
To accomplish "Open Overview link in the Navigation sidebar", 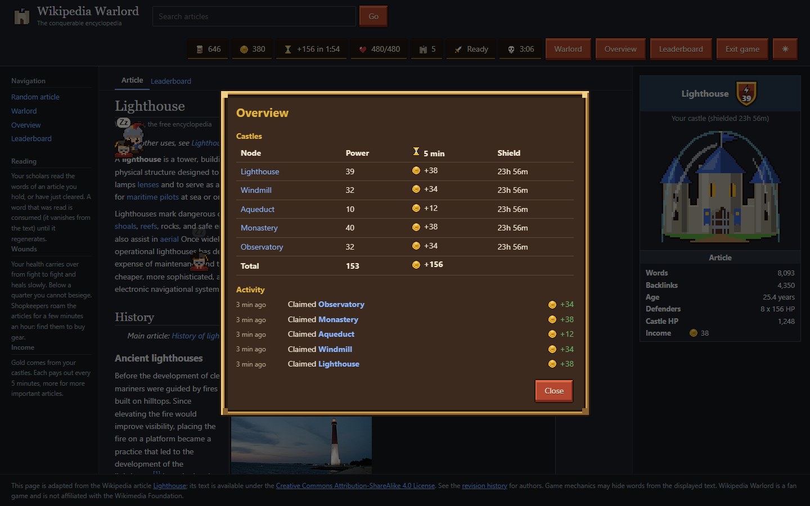I will 26,125.
